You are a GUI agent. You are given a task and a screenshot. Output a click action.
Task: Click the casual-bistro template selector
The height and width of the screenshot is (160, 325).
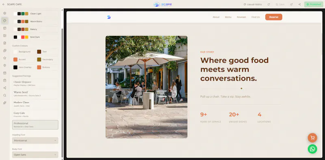pos(253,4)
